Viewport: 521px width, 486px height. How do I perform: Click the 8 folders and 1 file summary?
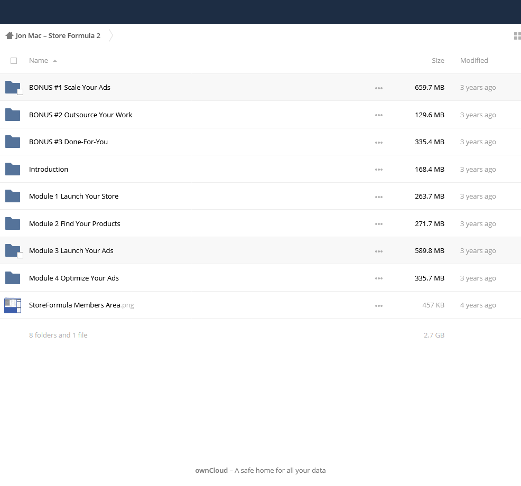click(58, 335)
